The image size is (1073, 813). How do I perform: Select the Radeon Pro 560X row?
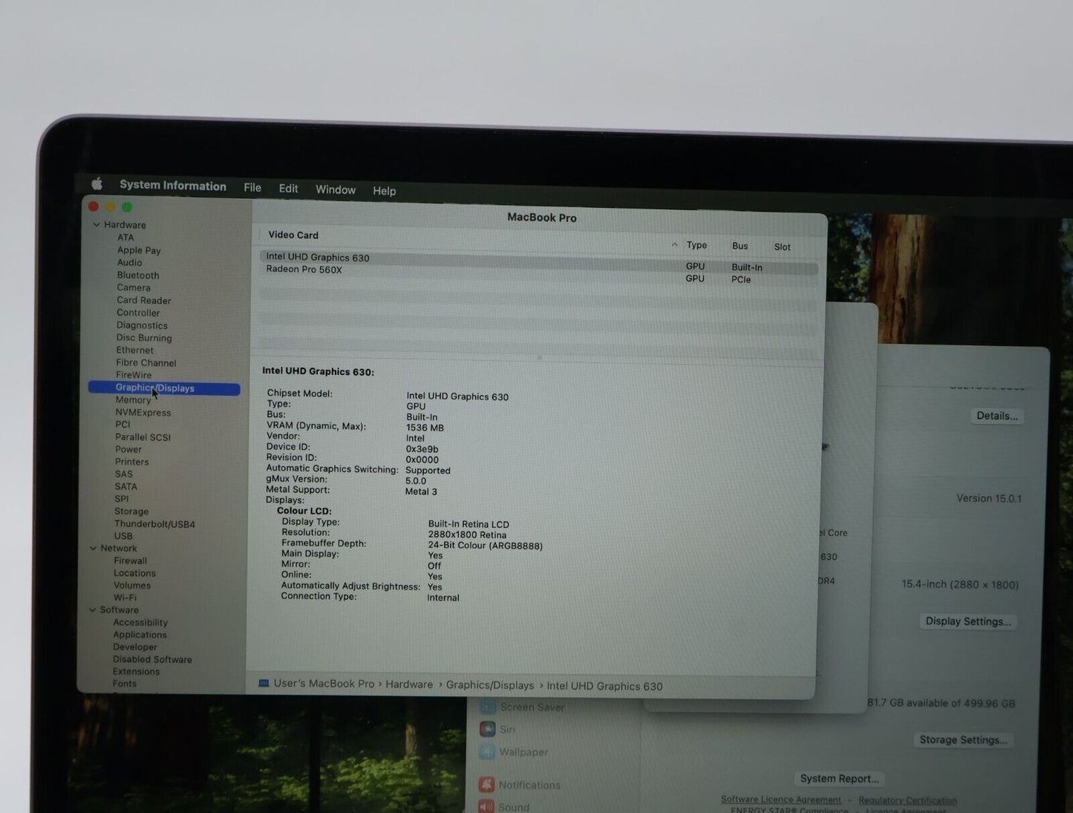point(540,274)
